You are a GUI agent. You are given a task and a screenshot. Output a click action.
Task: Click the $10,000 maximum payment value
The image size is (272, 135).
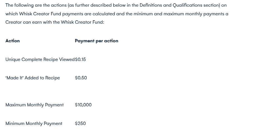[83, 105]
